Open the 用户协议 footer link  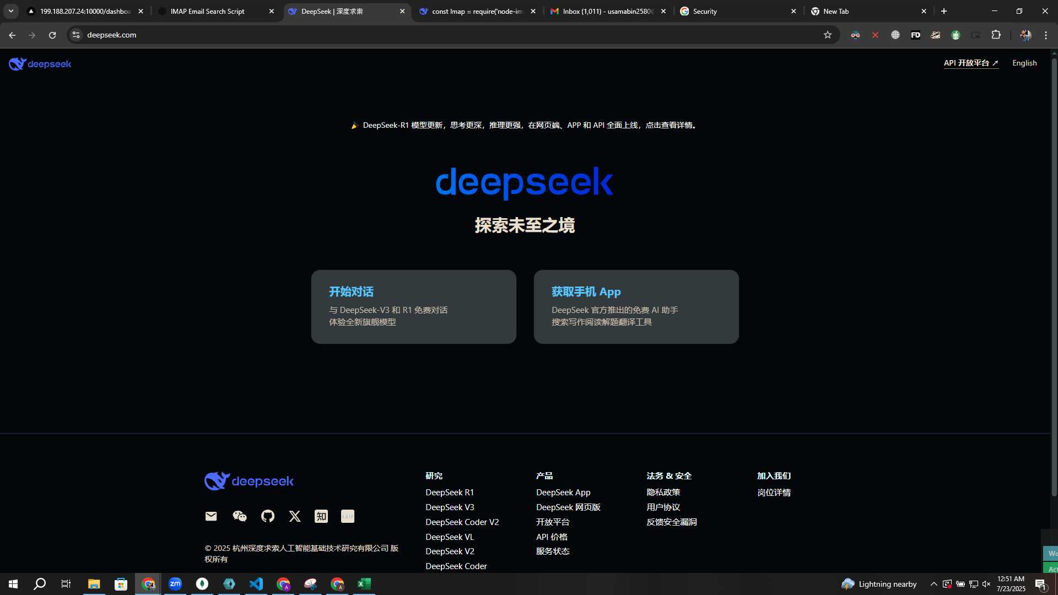point(663,507)
